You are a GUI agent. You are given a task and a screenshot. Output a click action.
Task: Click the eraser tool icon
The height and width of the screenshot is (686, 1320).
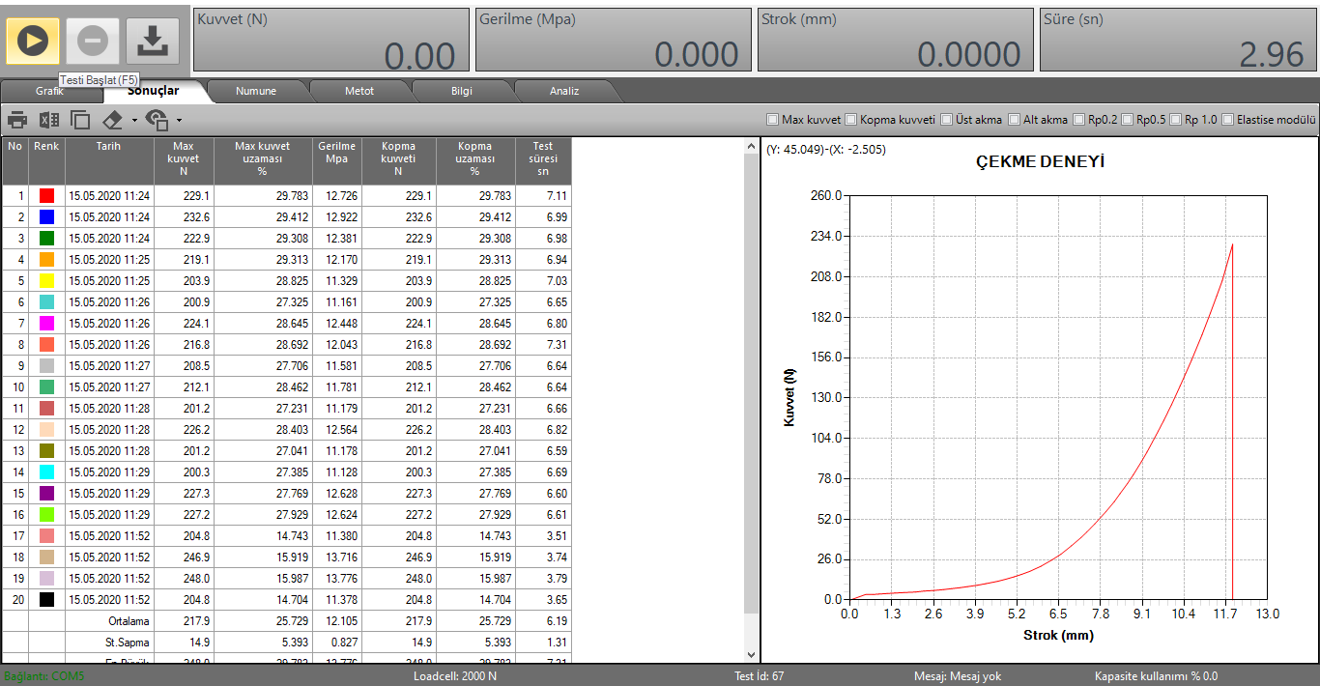point(114,120)
